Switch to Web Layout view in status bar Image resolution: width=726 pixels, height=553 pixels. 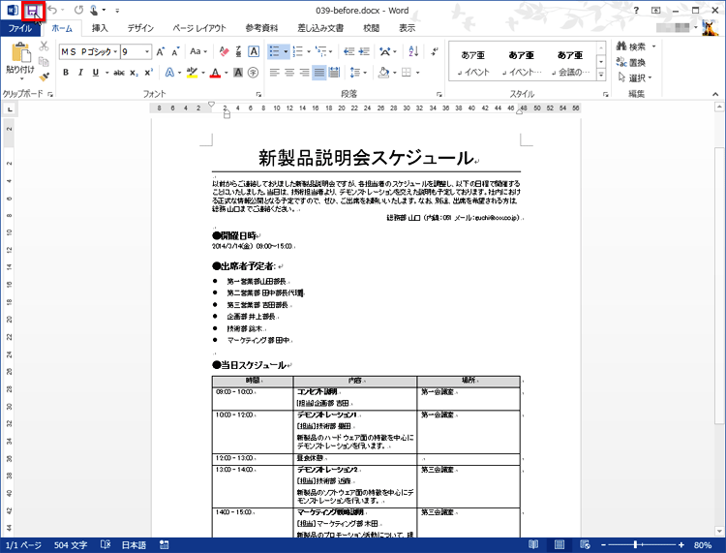tap(585, 544)
